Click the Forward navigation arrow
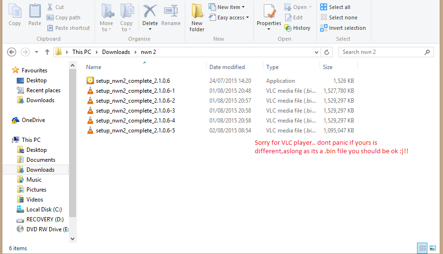Image resolution: width=443 pixels, height=254 pixels. click(25, 52)
